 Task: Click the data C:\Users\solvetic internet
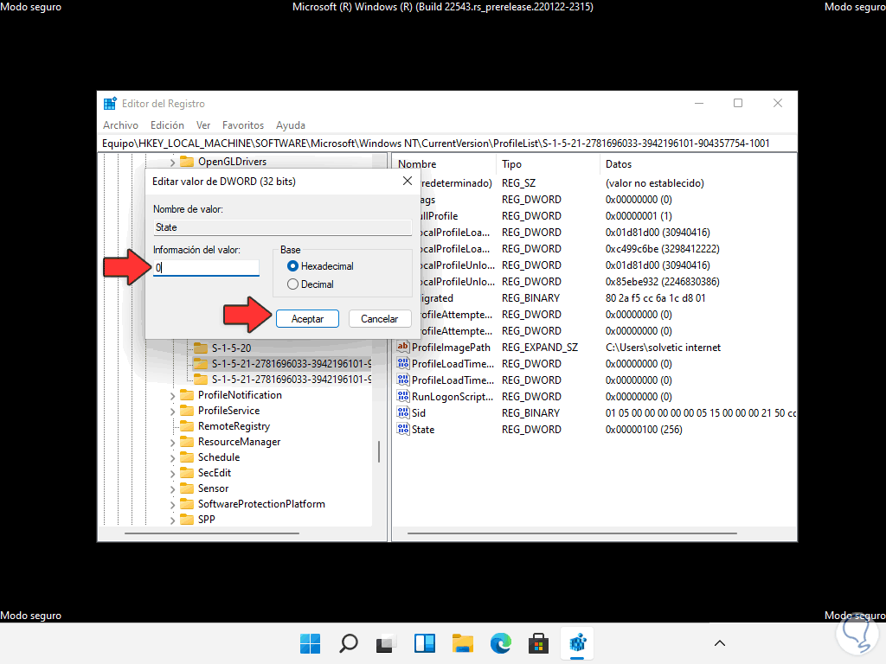click(x=663, y=348)
